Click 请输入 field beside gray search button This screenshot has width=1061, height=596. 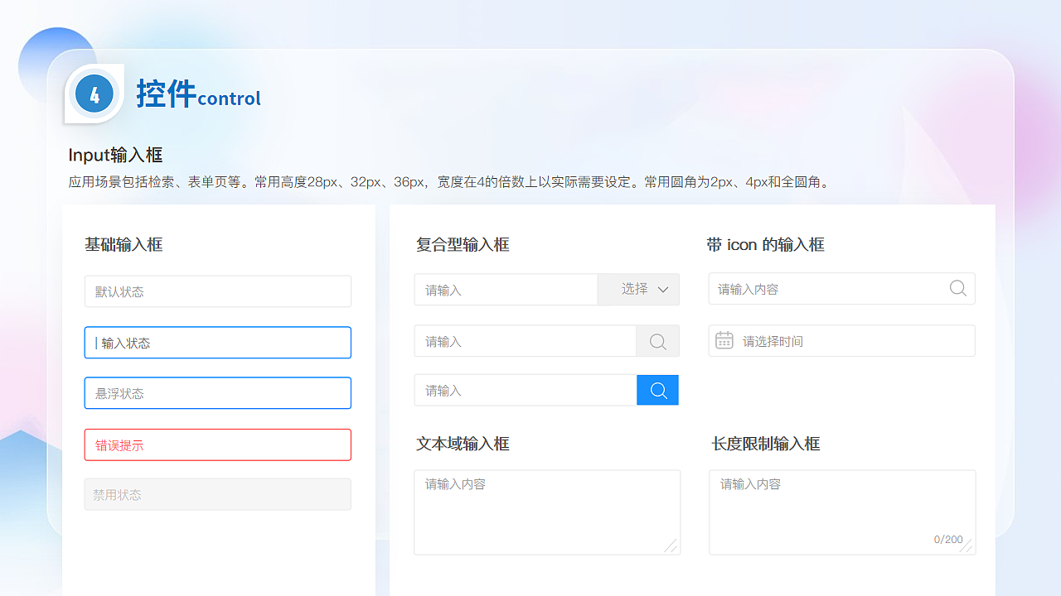526,341
